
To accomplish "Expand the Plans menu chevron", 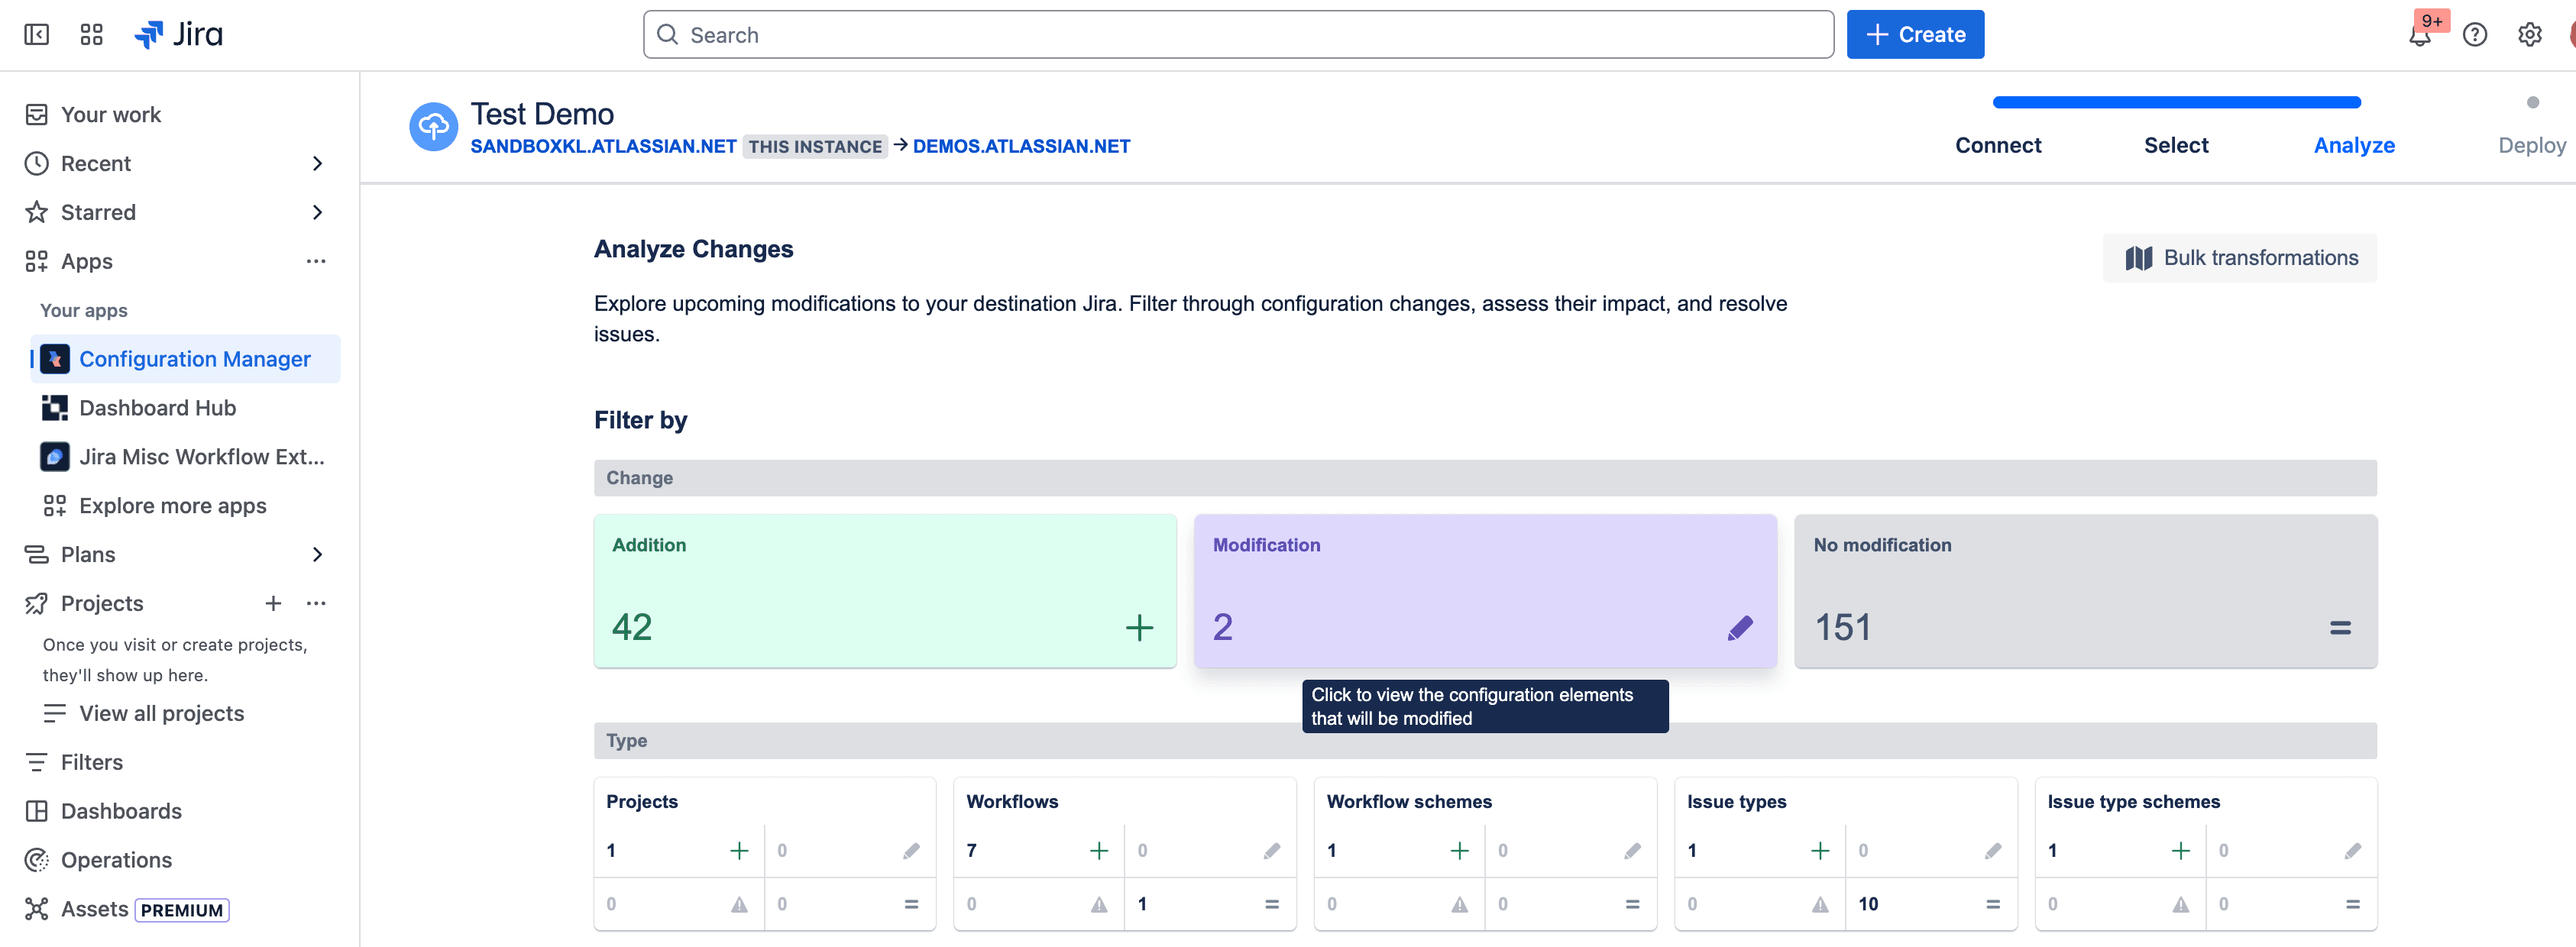I will click(x=317, y=554).
